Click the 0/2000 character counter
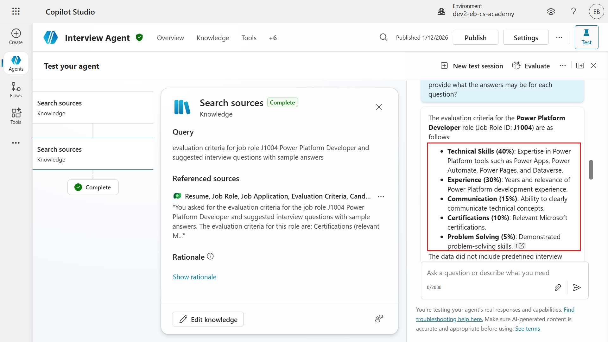Screen dimensions: 608x342 click(434, 288)
